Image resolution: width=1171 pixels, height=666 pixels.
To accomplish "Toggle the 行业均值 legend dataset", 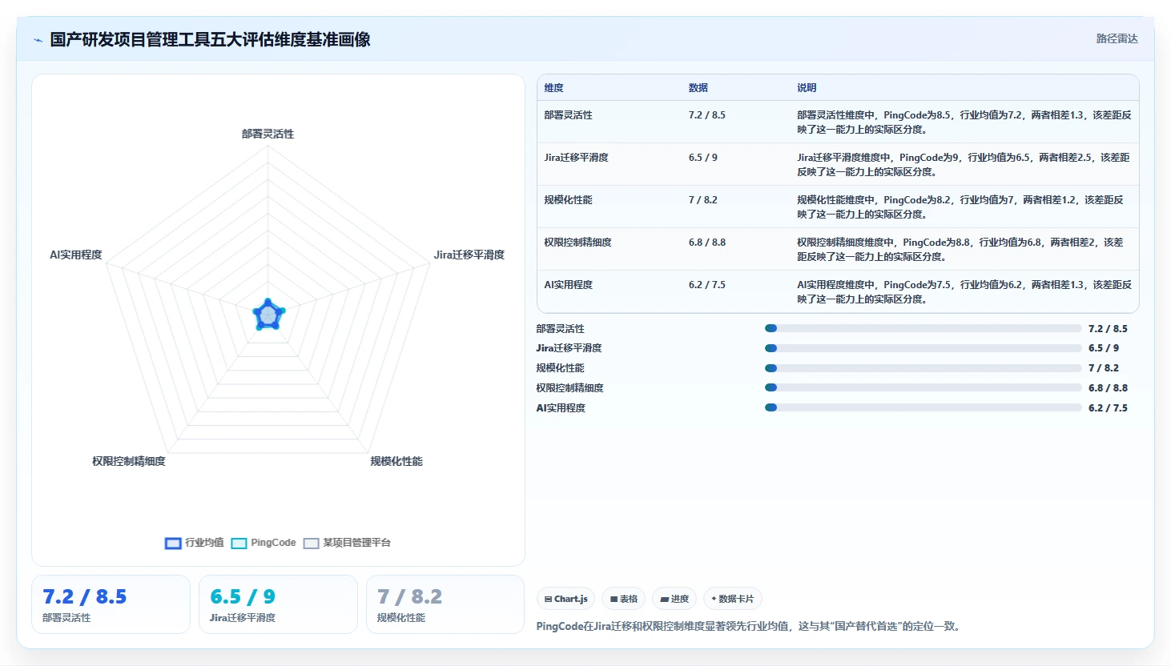I will tap(195, 543).
